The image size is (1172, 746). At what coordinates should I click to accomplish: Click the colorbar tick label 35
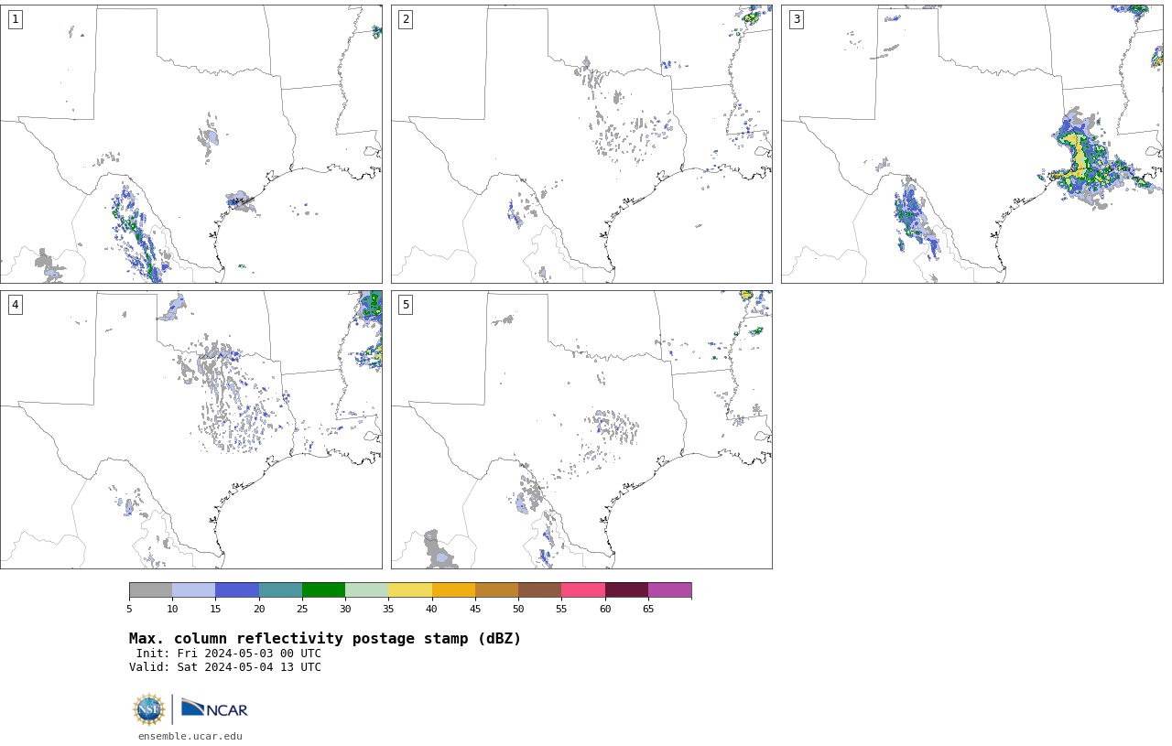[x=388, y=609]
